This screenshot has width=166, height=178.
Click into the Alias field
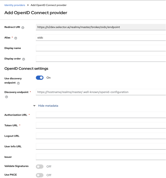(101, 38)
